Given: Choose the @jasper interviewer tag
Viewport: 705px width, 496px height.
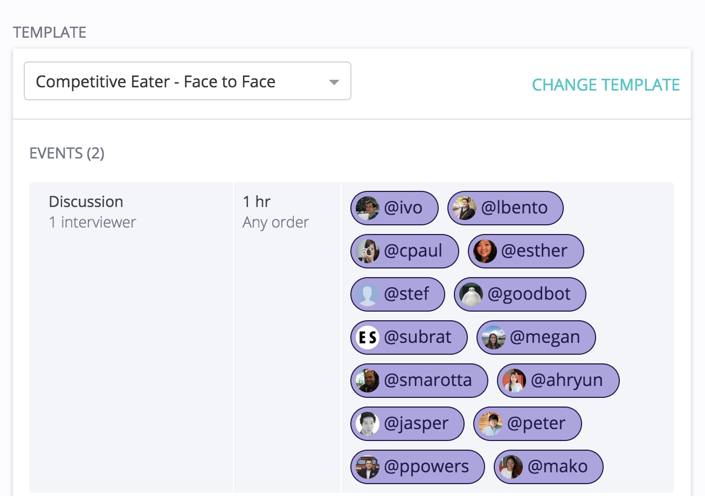Looking at the screenshot, I should pos(407,424).
